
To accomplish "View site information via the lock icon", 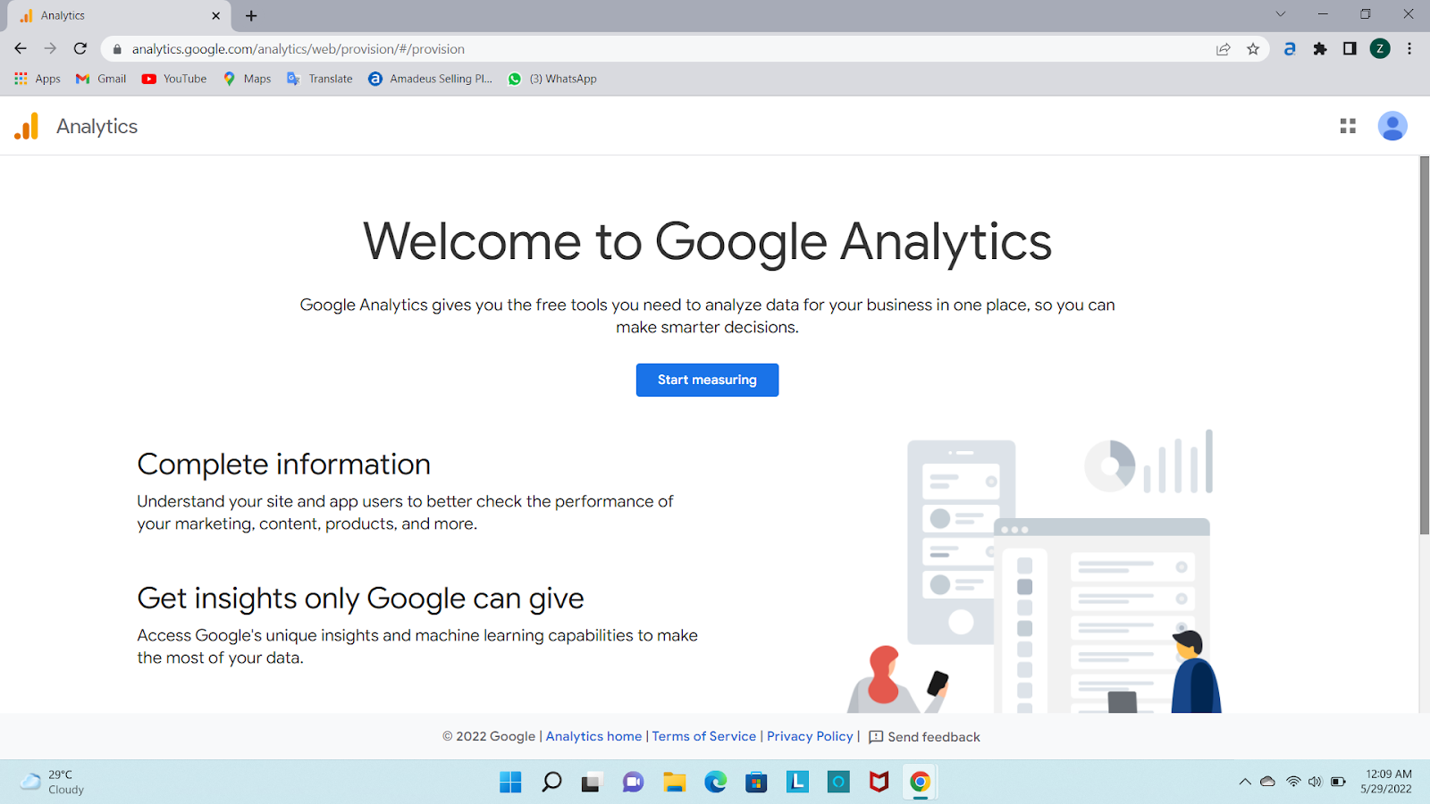I will (x=117, y=49).
